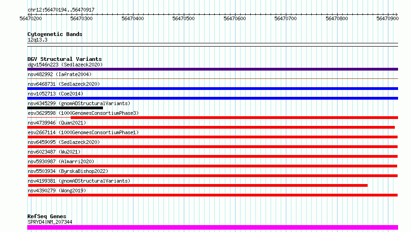Open variant dgv1546n223 (Sedlazeck2020) label

[x=65, y=65]
